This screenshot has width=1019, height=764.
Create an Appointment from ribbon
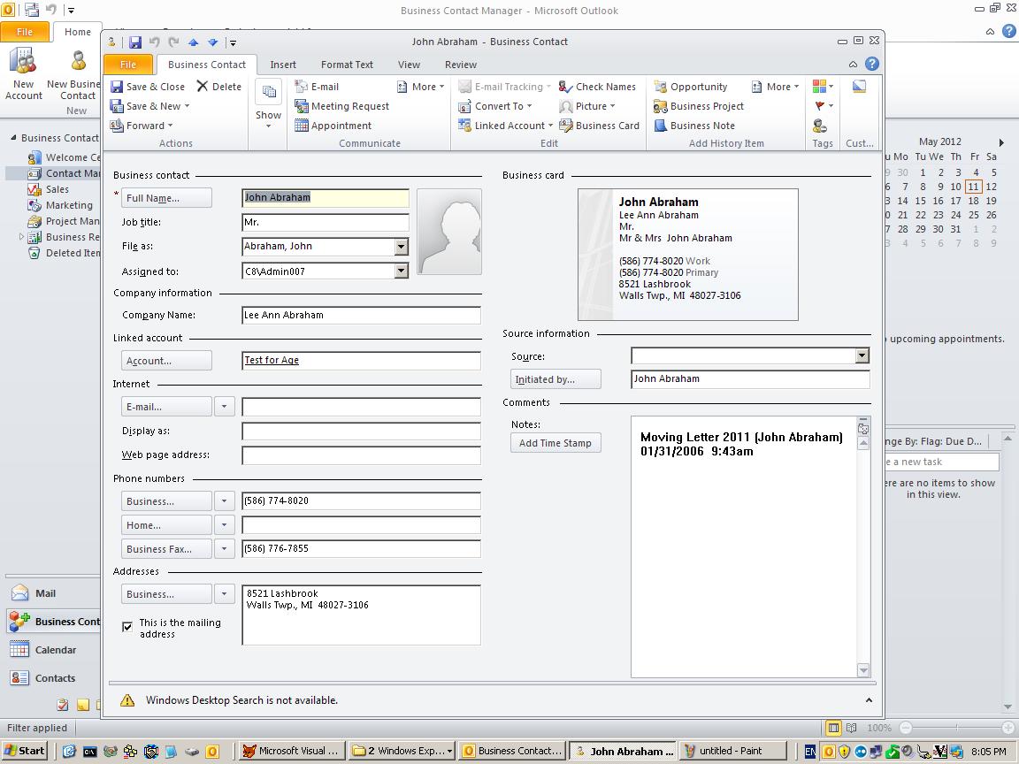(x=333, y=126)
